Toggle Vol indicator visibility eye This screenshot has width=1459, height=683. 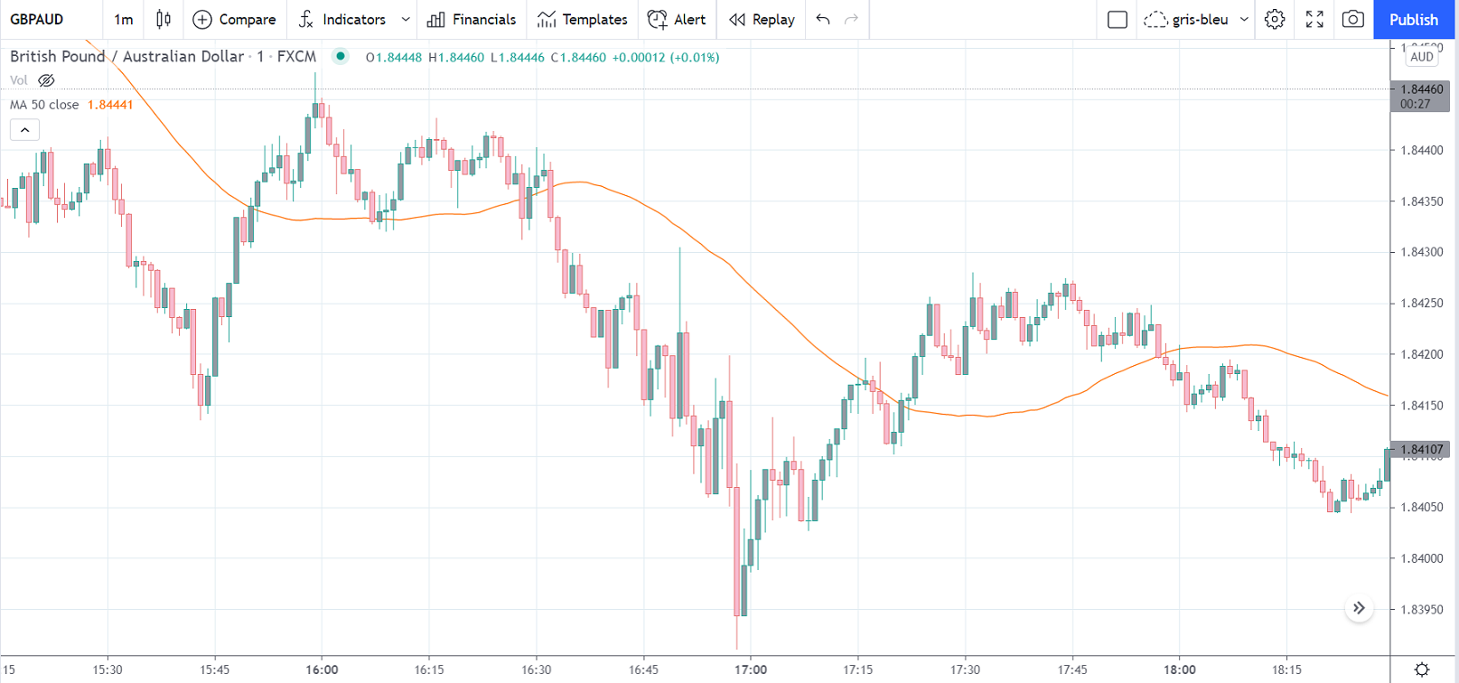click(46, 80)
